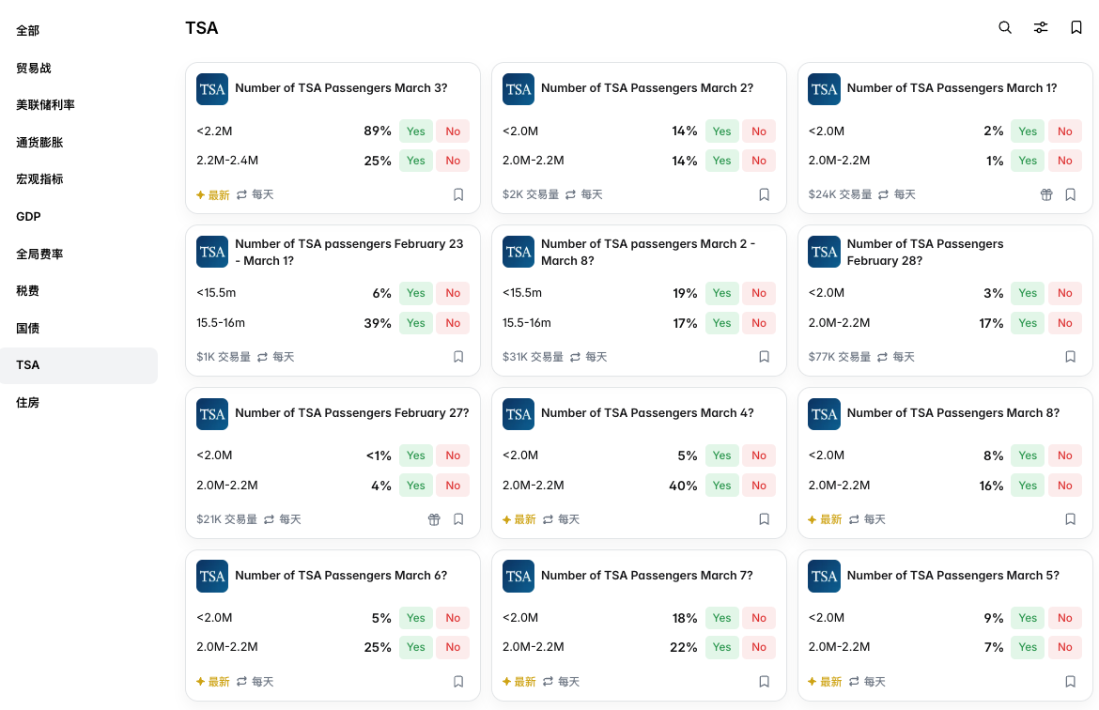Buy No for 2.0M-2.2M on March 2
This screenshot has width=1099, height=710.
coord(759,161)
